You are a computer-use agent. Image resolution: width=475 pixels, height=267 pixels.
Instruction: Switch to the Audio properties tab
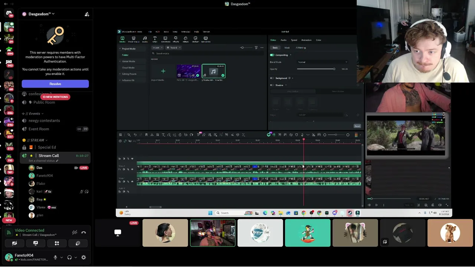[x=284, y=40]
